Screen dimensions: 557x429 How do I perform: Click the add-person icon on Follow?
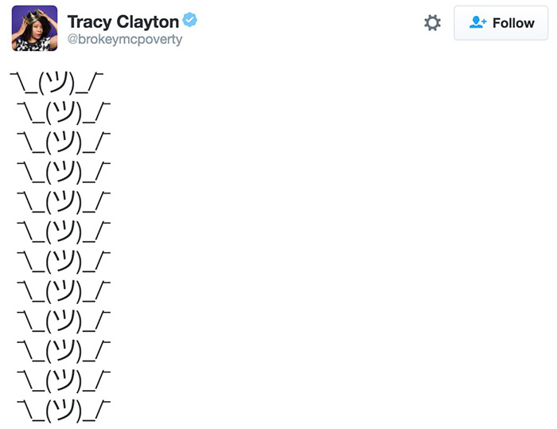click(477, 23)
